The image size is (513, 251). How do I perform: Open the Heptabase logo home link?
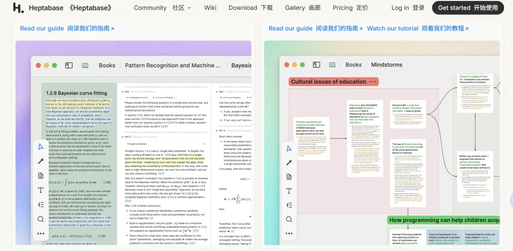62,8
